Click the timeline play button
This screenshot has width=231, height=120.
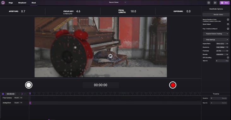click(22, 94)
